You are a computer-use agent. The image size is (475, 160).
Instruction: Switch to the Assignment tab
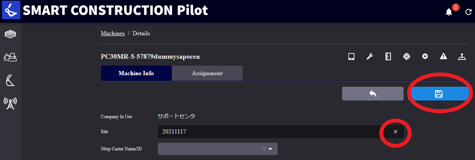click(x=207, y=73)
